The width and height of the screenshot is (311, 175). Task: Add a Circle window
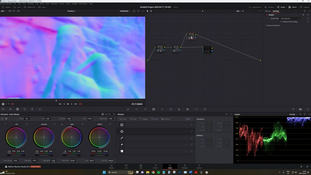point(133,119)
